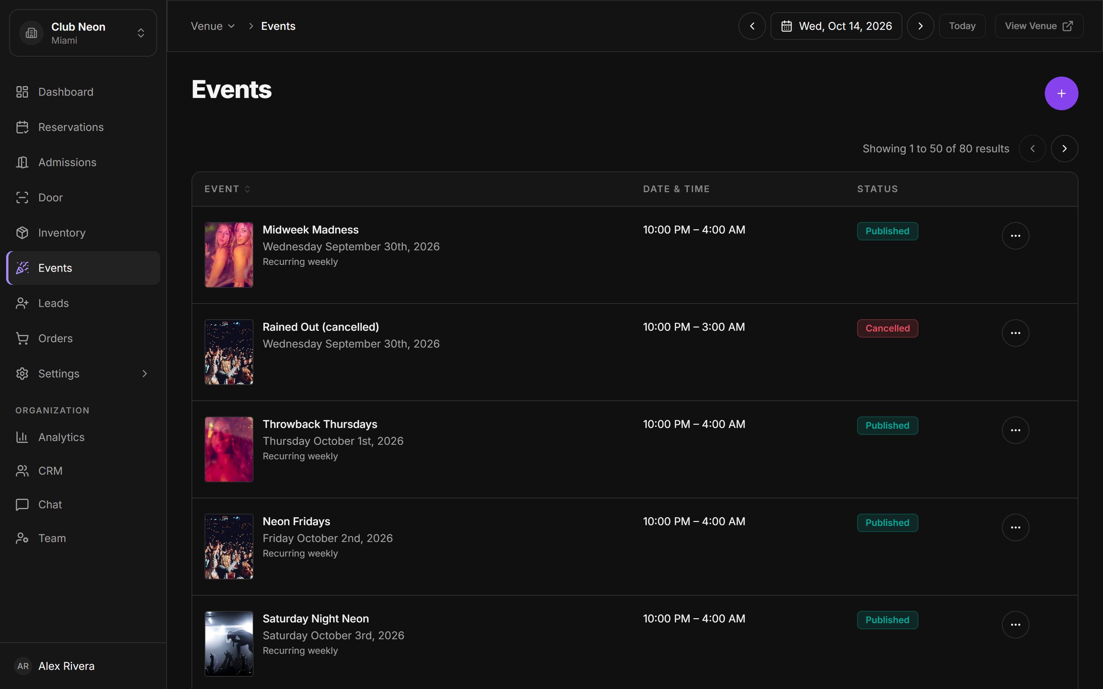
Task: Click the Events breadcrumb
Action: pos(278,26)
